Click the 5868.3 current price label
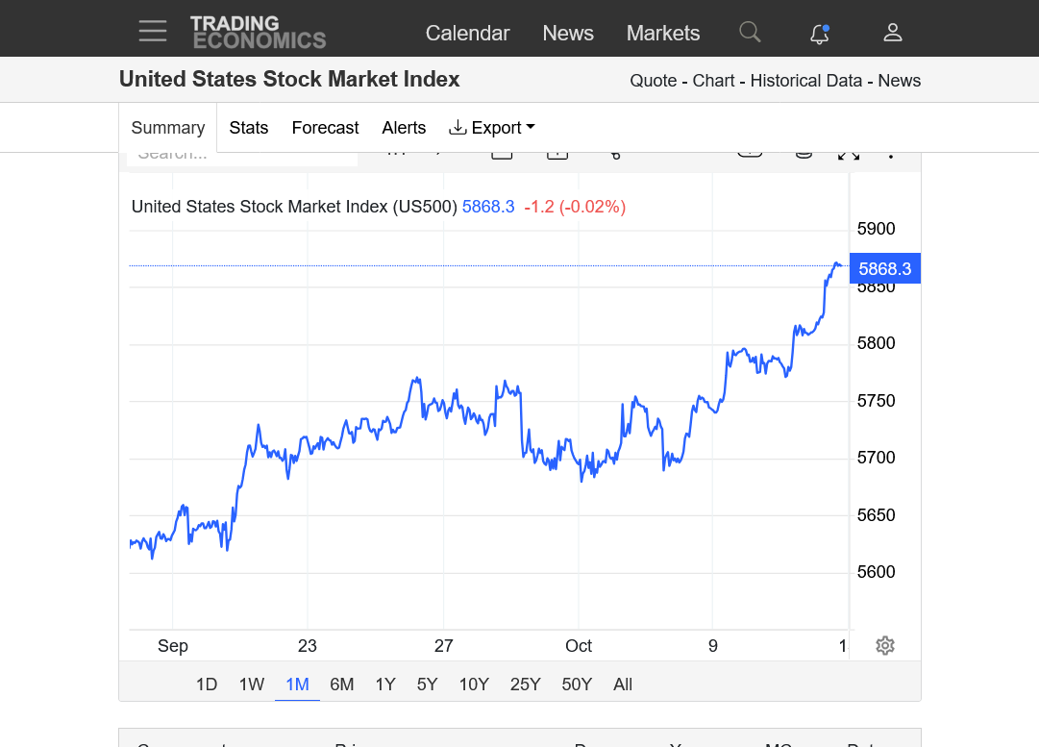 pyautogui.click(x=884, y=268)
